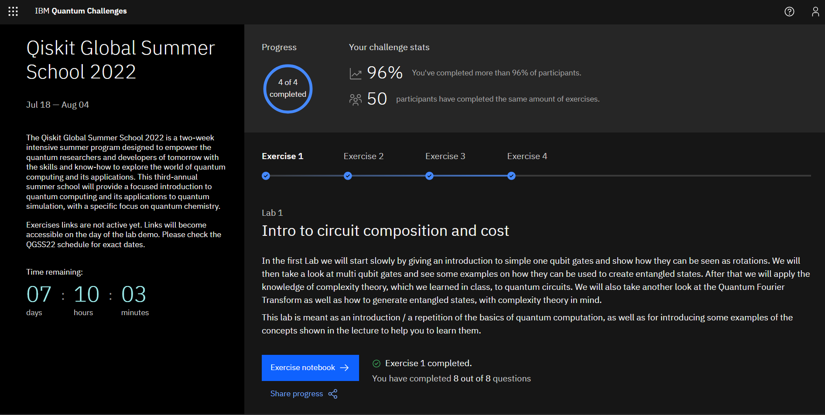
Task: Click the Time remaining label
Action: click(55, 272)
